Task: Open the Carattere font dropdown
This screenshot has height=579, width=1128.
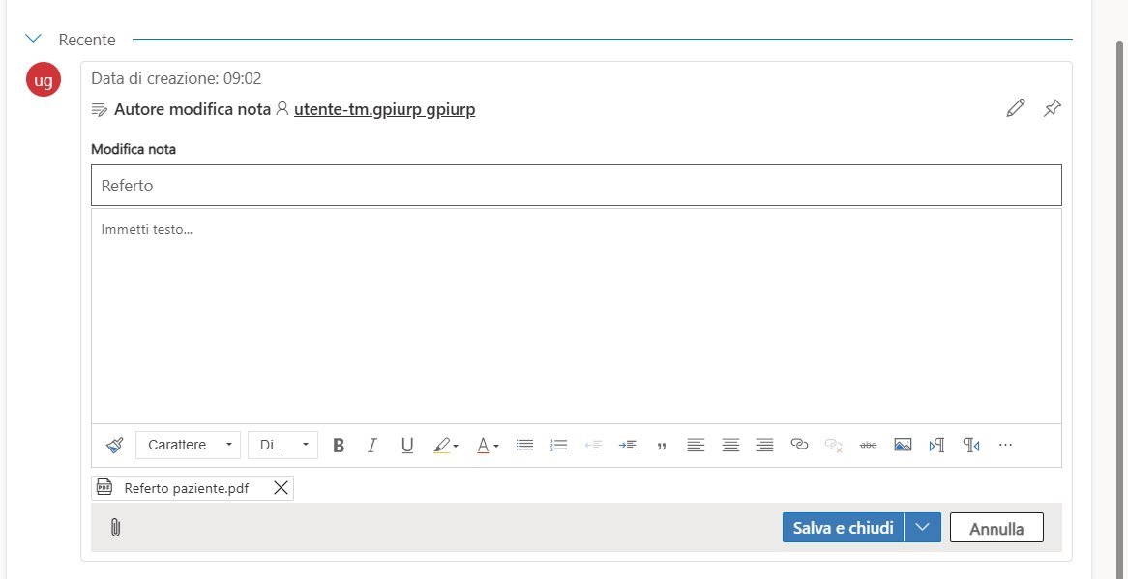Action: pyautogui.click(x=188, y=445)
